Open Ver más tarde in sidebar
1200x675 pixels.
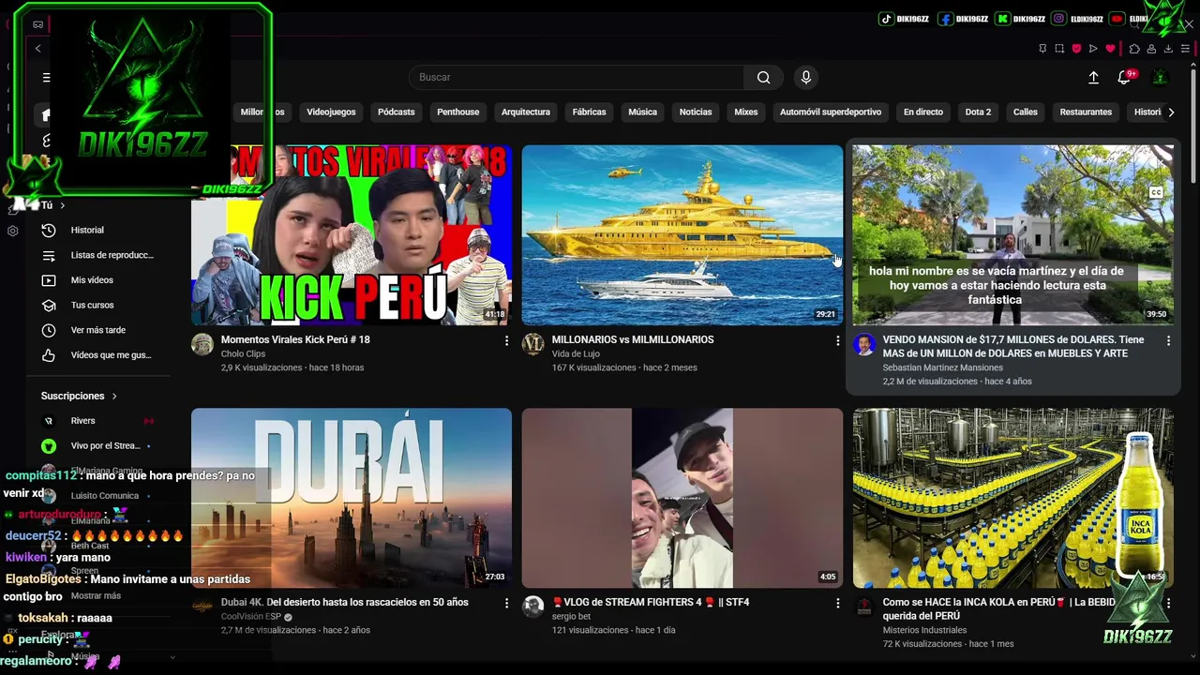coord(97,330)
